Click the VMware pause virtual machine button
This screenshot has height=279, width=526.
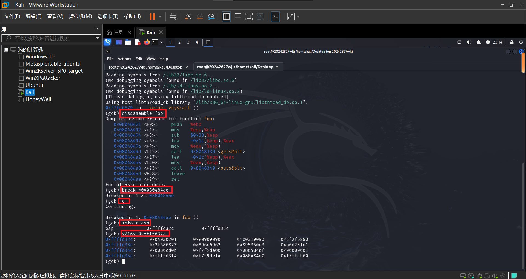(152, 17)
